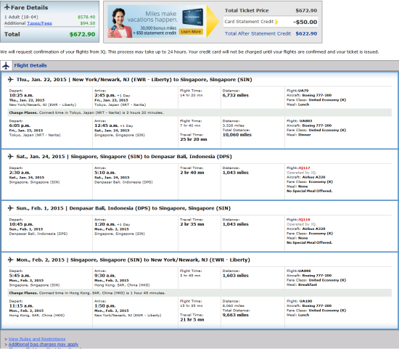This screenshot has width=399, height=349.
Task: Click the plane icon for Sat., Jan. 24 flight
Action: pos(11,156)
